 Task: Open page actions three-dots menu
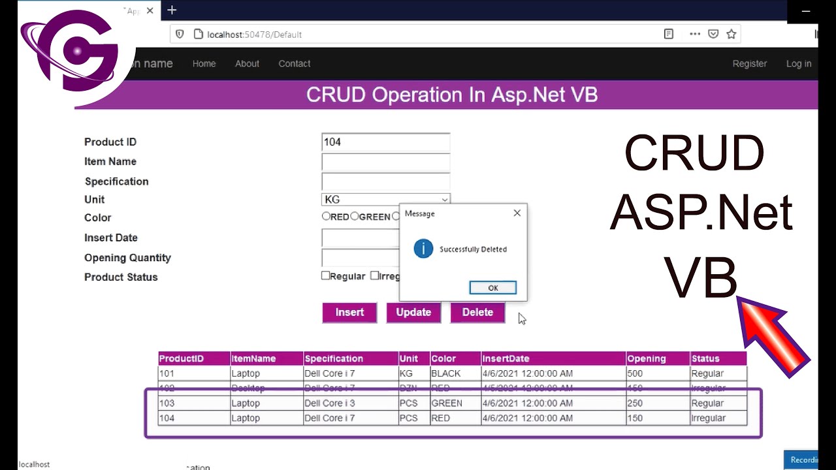[x=695, y=34]
